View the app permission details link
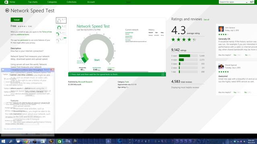Image resolution: width=257 pixels, height=144 pixels. tap(24, 40)
